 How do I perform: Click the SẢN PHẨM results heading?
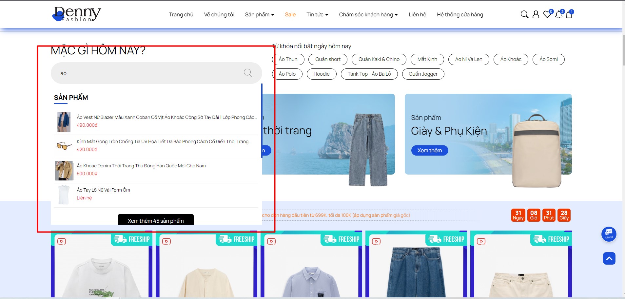(x=71, y=98)
